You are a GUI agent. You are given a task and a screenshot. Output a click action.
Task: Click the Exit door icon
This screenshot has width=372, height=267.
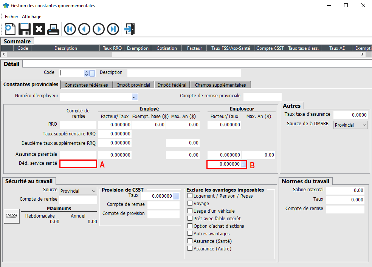[x=129, y=29]
